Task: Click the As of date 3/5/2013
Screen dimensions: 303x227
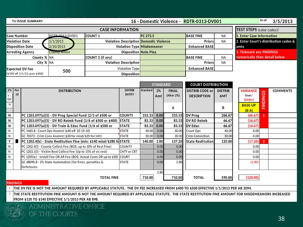Action: (x=283, y=21)
